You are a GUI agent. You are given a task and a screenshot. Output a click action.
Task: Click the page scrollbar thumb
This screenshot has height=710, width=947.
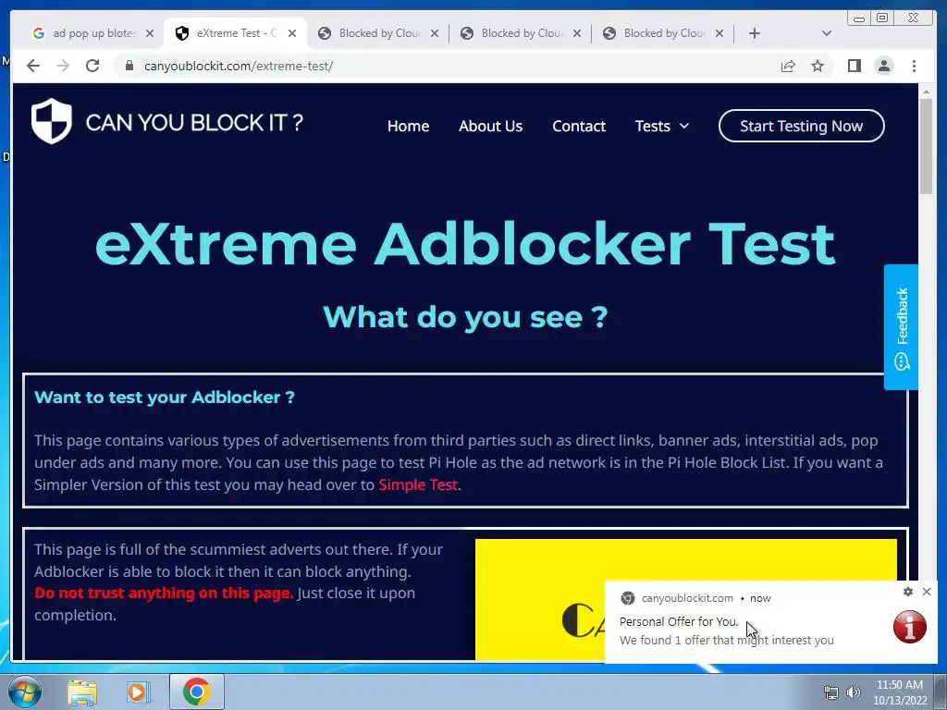pyautogui.click(x=926, y=146)
